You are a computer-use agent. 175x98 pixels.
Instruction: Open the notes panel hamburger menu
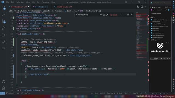(x=150, y=7)
